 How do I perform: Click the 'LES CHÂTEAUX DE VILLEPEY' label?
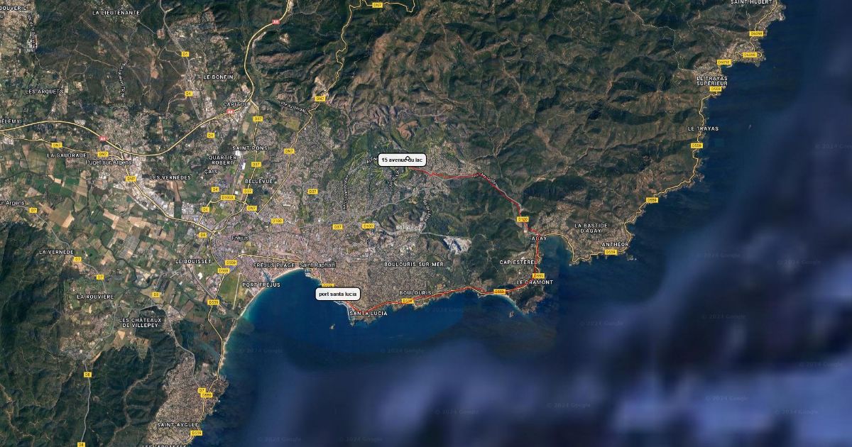point(141,323)
